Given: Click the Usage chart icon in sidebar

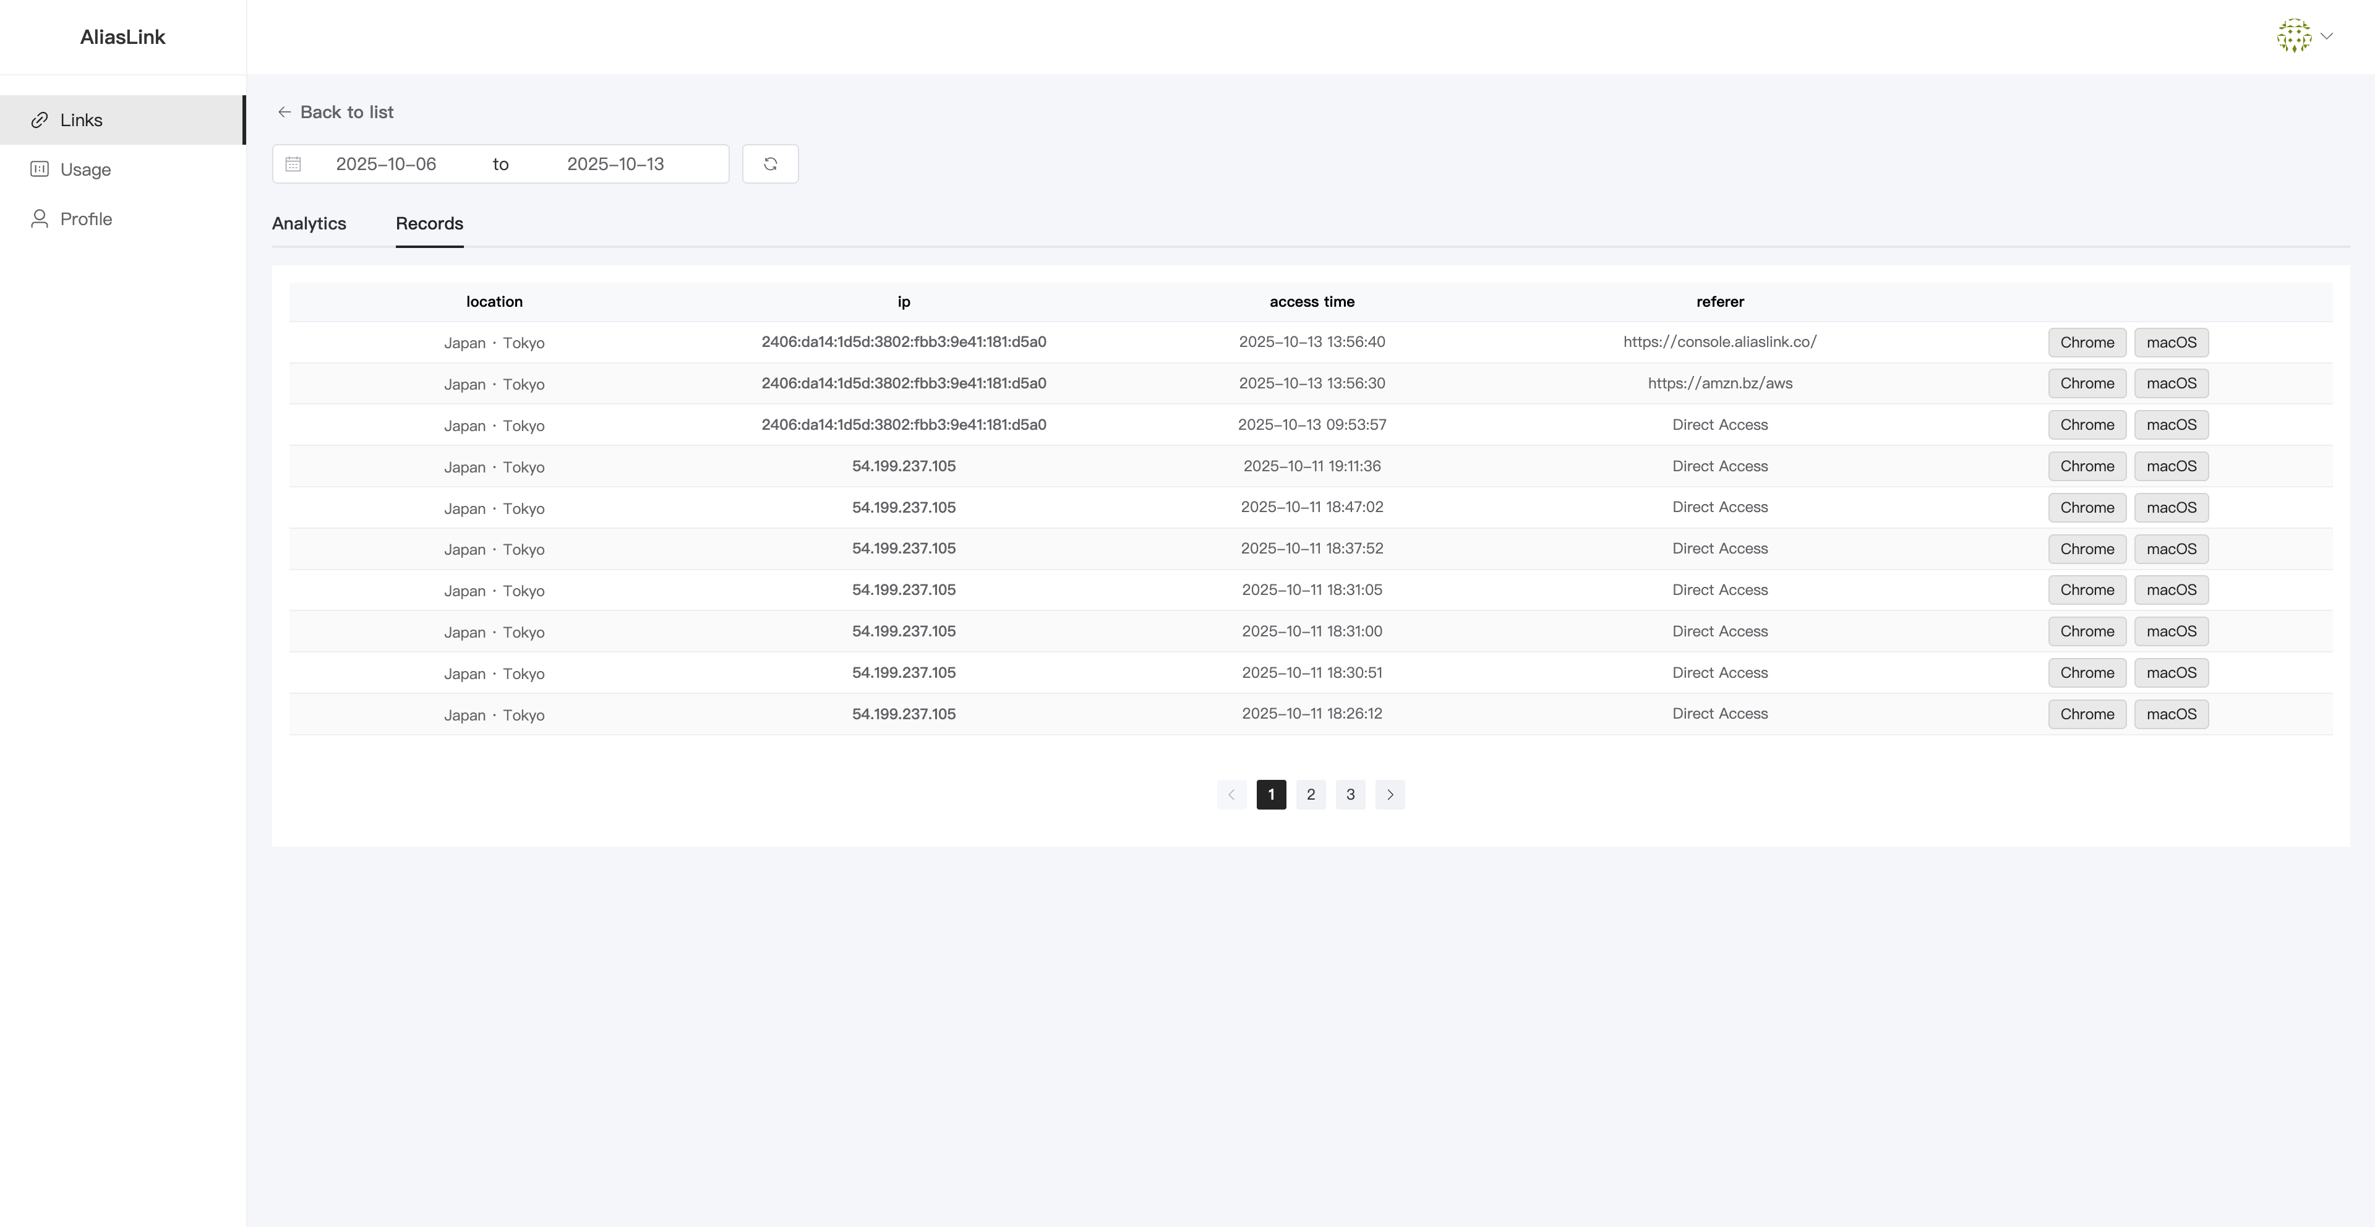Looking at the screenshot, I should pyautogui.click(x=40, y=169).
